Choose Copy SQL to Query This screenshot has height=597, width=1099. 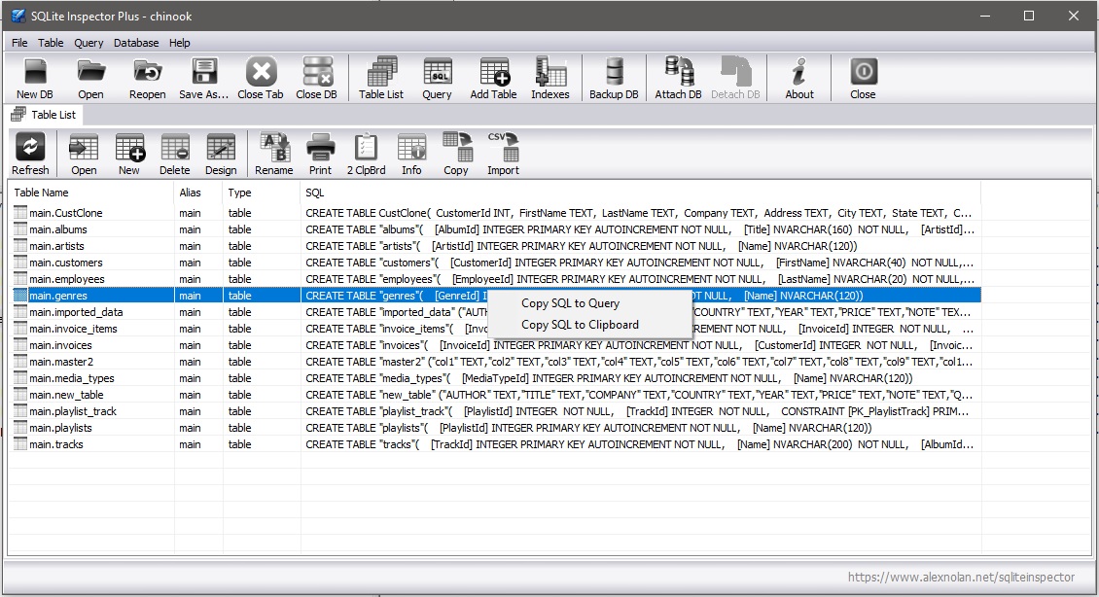[570, 303]
